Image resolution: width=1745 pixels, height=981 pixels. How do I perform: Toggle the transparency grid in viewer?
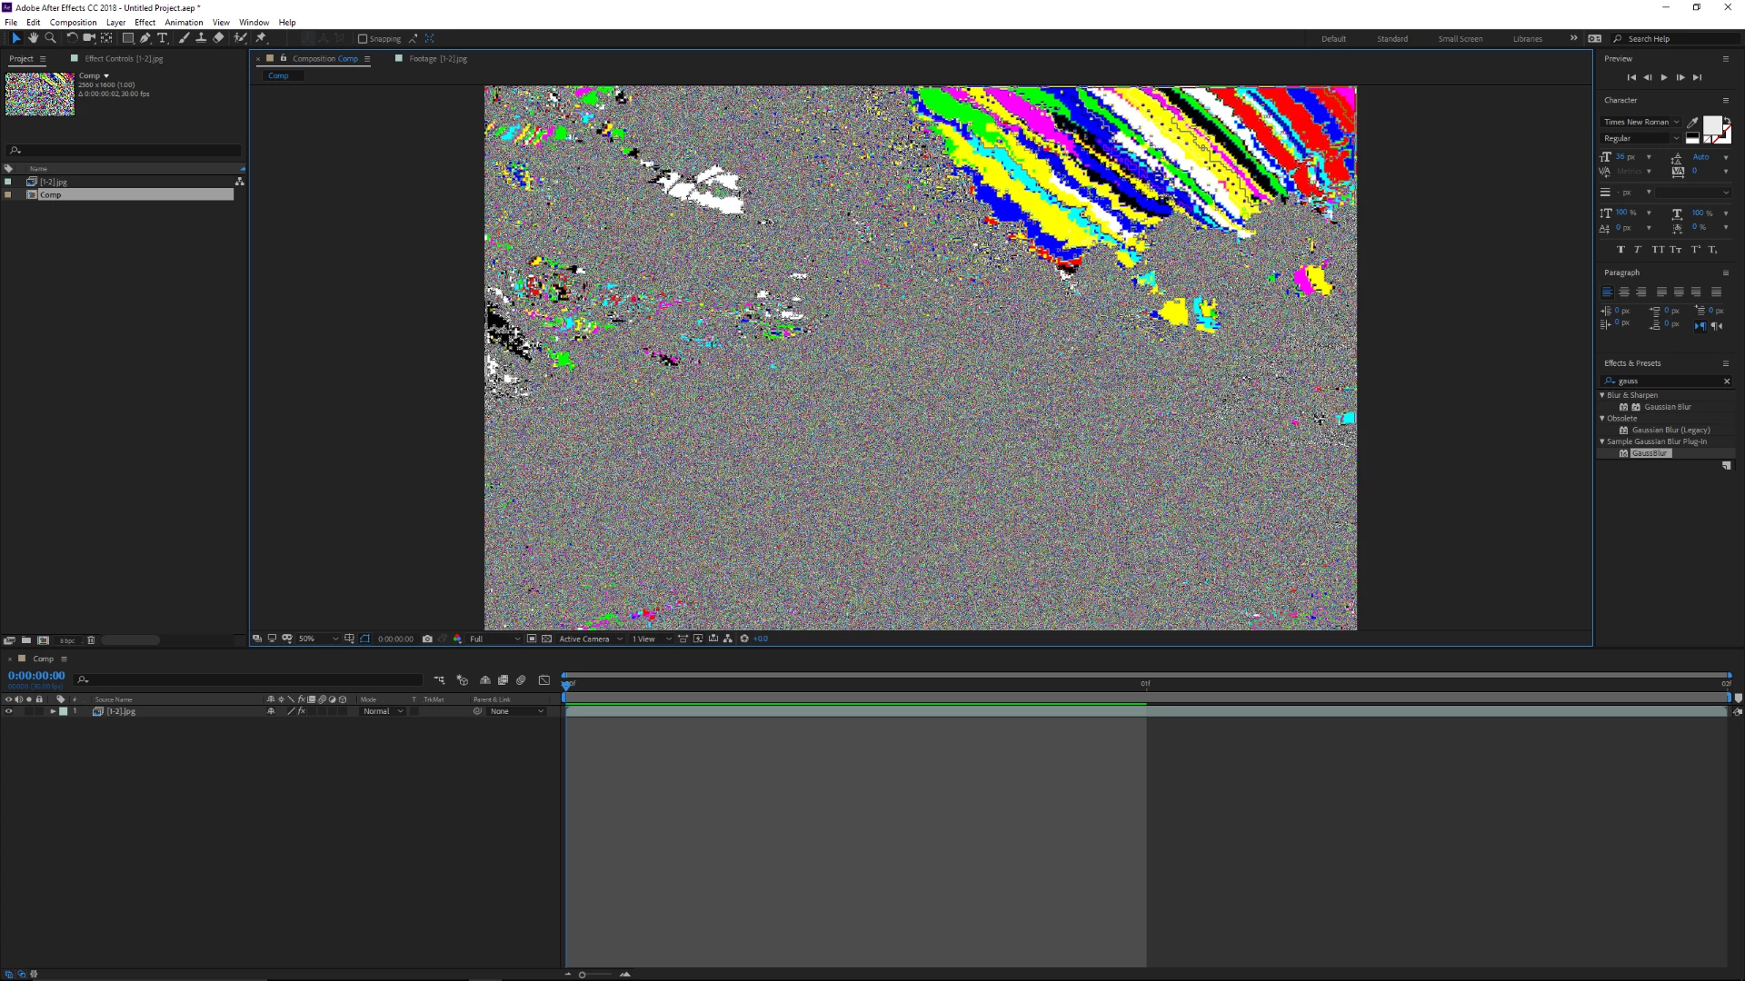pos(546,639)
